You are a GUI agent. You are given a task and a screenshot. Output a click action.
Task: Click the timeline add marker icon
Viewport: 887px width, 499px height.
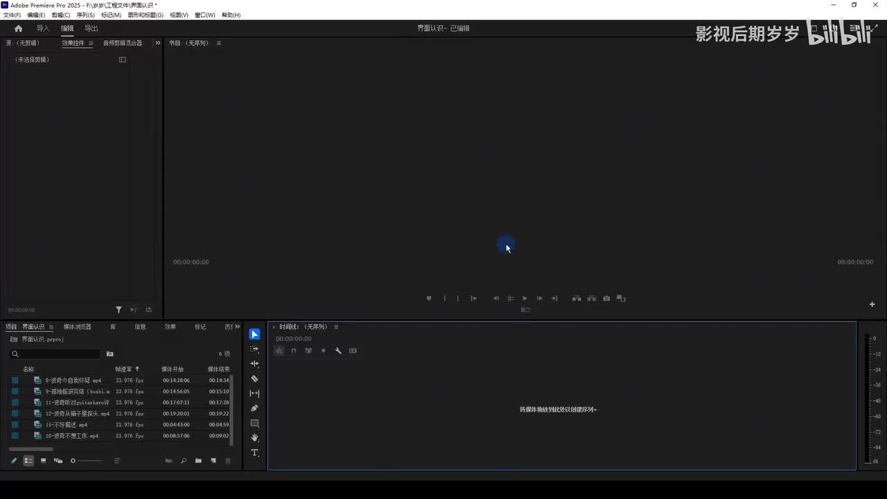click(323, 351)
